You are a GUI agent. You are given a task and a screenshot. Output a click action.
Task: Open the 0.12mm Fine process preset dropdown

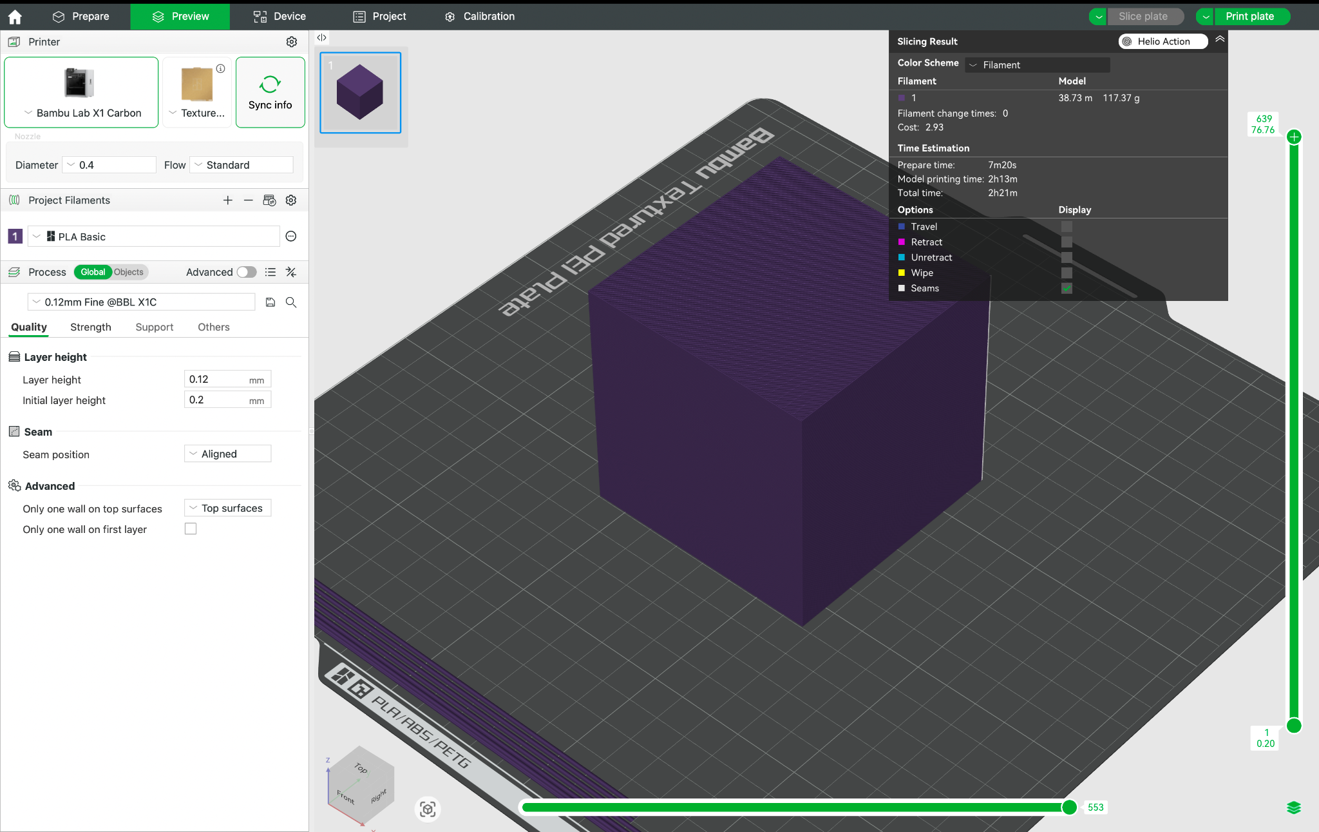(x=142, y=302)
